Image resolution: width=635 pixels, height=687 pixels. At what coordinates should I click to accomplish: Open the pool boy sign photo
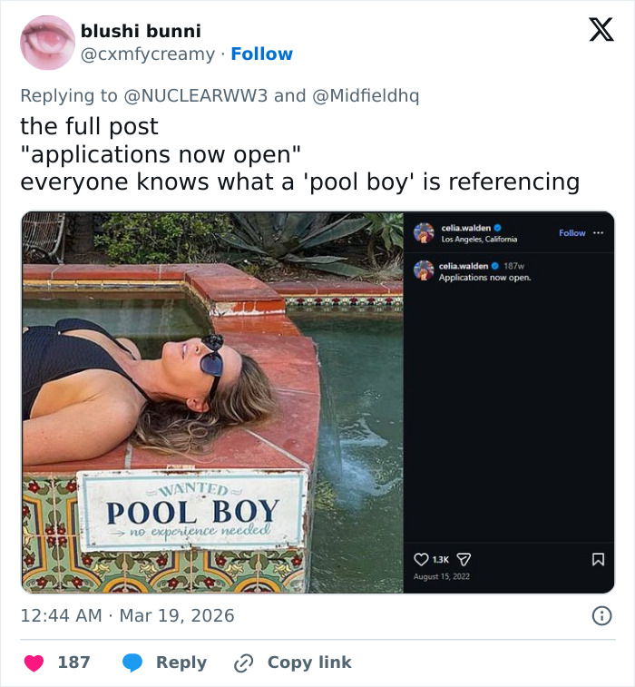tap(212, 402)
